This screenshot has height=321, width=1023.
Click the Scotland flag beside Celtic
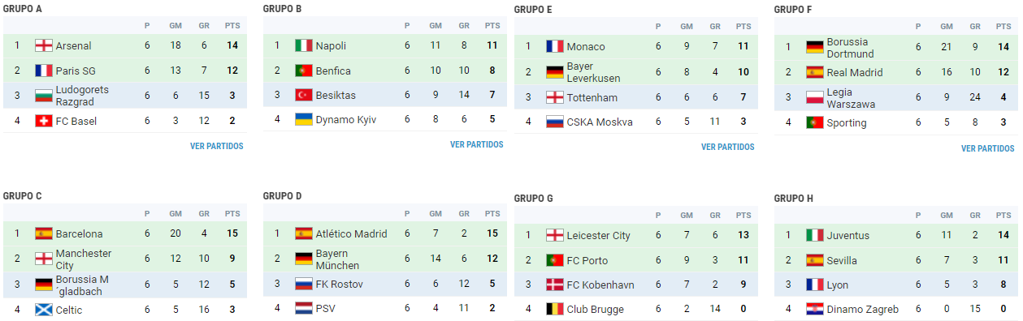pos(43,309)
